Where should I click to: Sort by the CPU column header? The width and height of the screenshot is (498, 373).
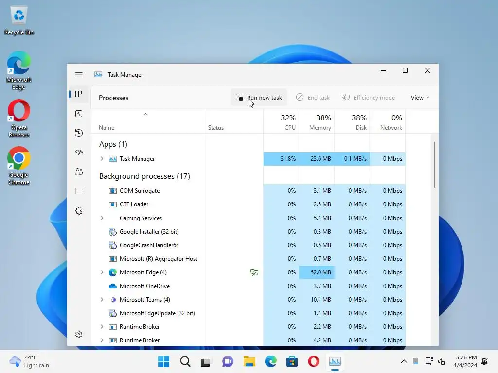pos(281,122)
